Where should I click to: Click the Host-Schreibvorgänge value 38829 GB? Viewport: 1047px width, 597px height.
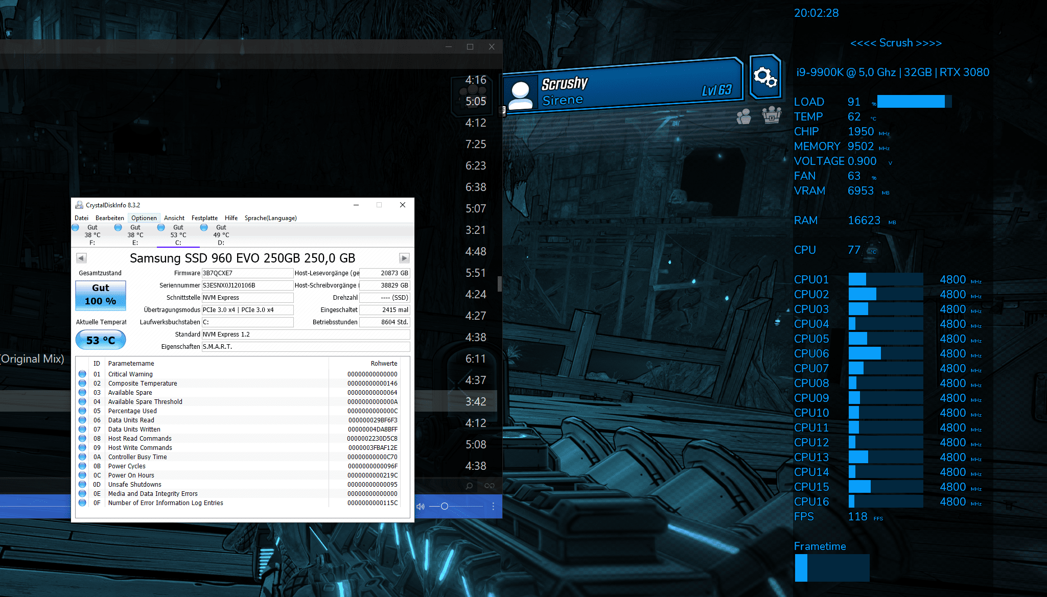(x=384, y=285)
